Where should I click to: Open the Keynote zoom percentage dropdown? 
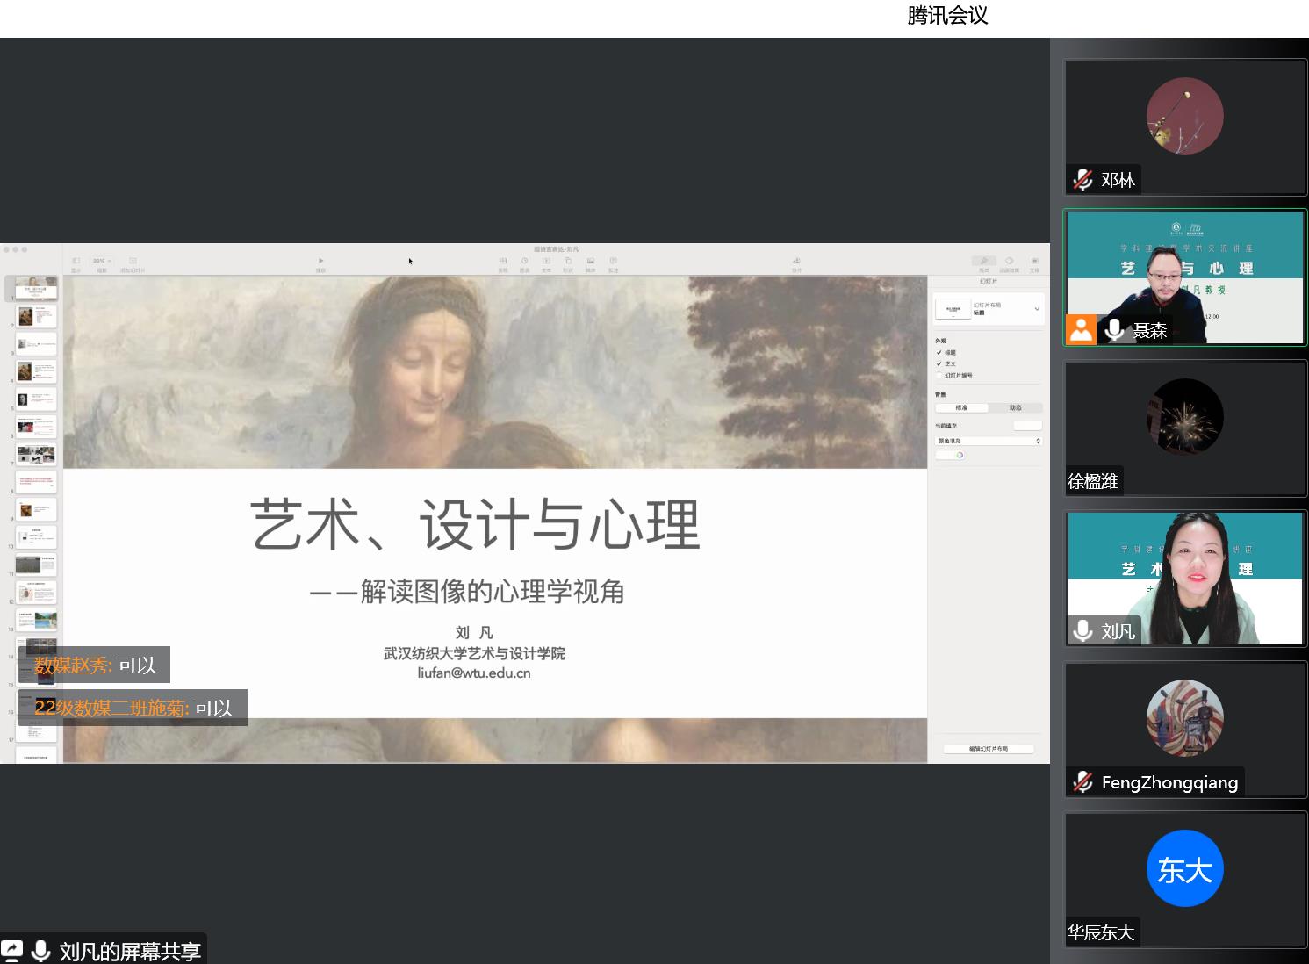102,261
